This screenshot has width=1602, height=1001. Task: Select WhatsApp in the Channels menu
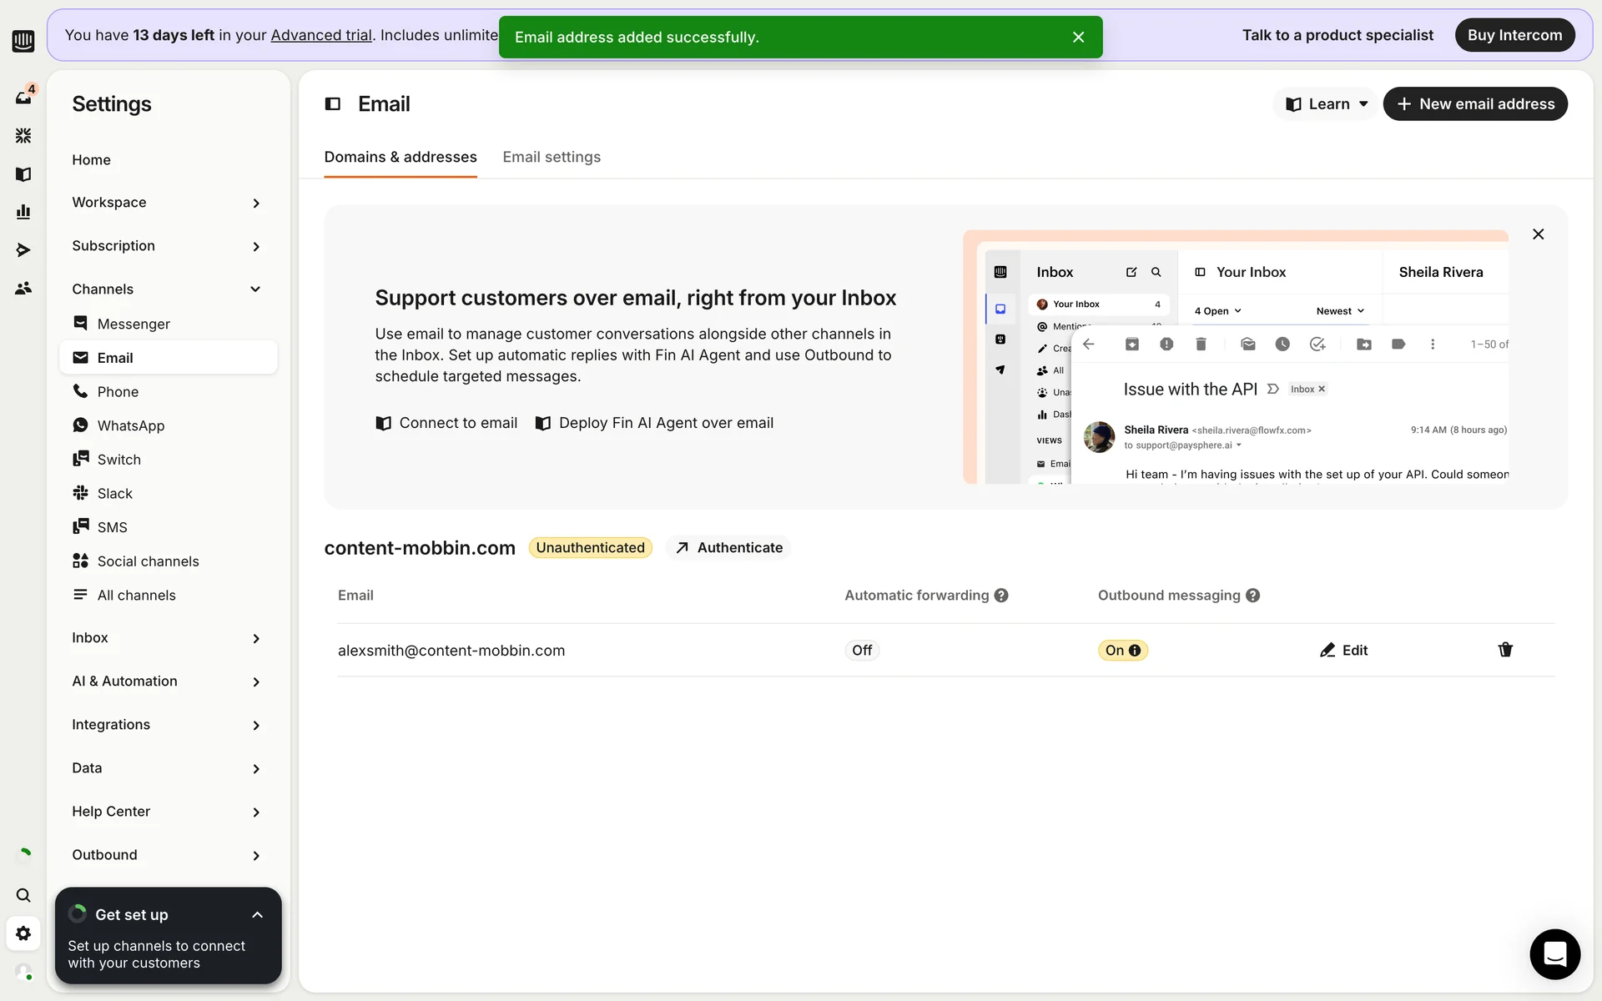(x=131, y=425)
